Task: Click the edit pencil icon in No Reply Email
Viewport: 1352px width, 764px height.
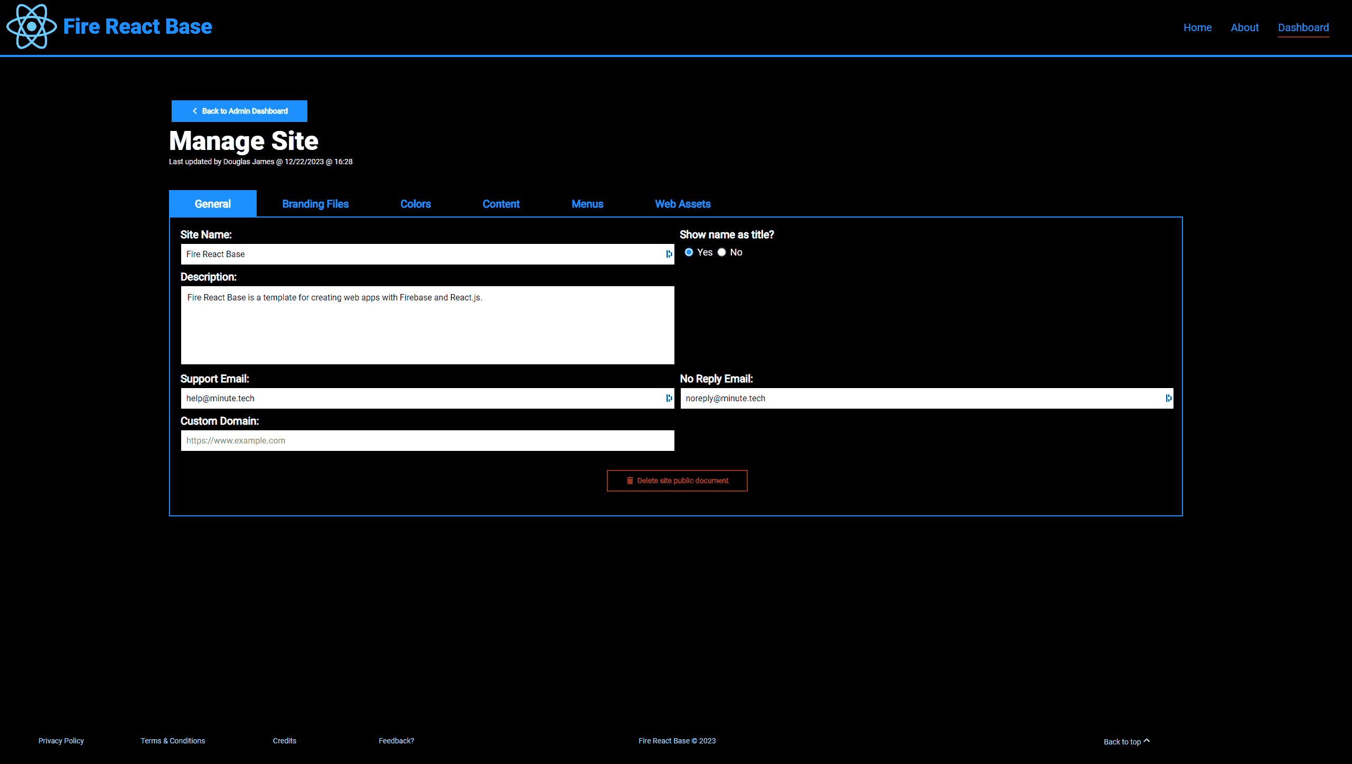Action: pos(1167,398)
